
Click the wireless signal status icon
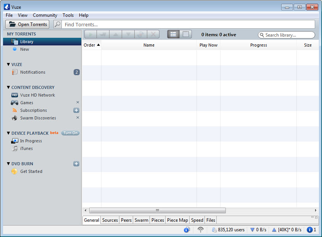click(200, 230)
